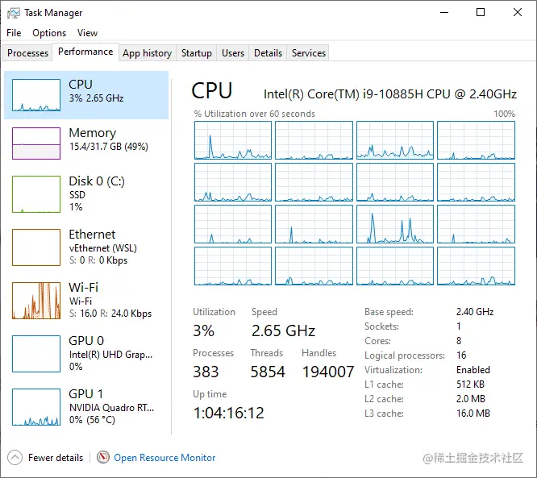Screen dimensions: 537x478
Task: Select vEthernet (WSL) entry
Action: 86,247
